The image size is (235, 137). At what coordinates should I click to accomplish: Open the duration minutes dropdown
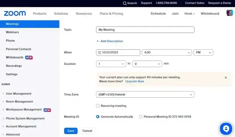tap(147, 64)
